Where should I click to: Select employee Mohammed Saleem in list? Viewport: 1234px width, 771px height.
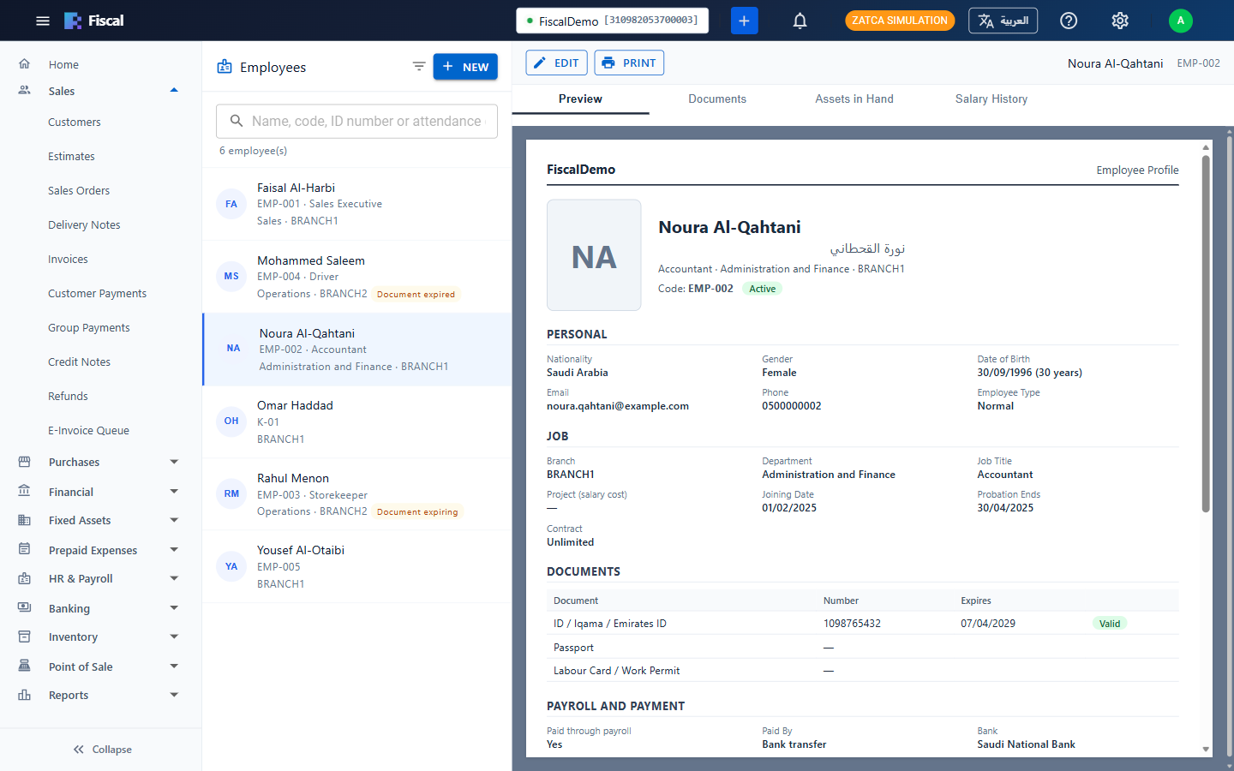356,277
